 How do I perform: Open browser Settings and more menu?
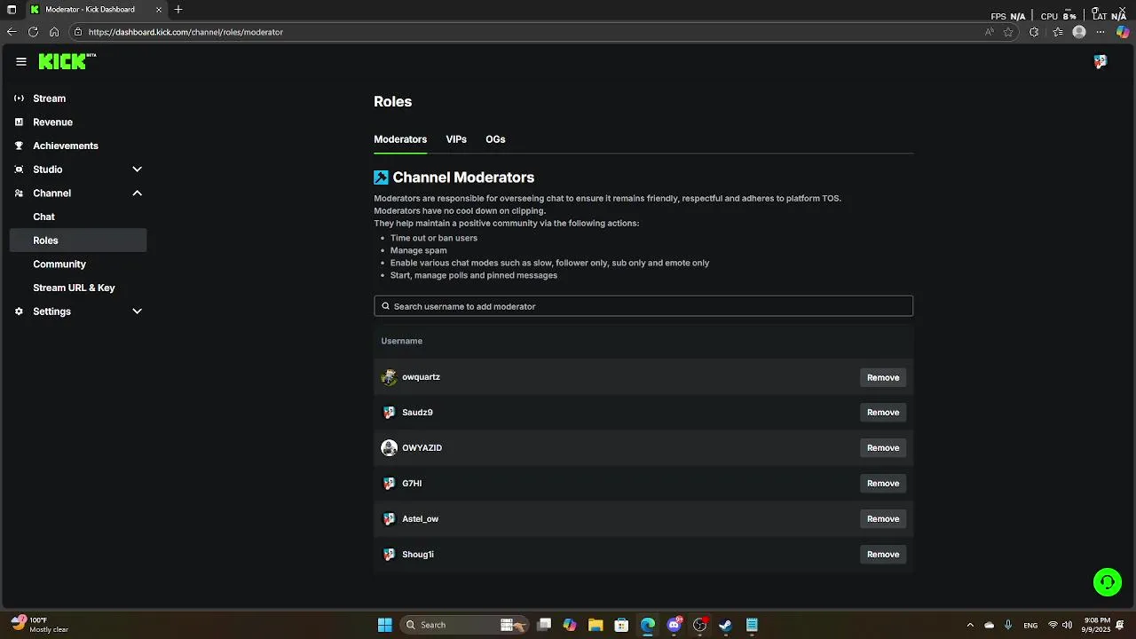1100,32
